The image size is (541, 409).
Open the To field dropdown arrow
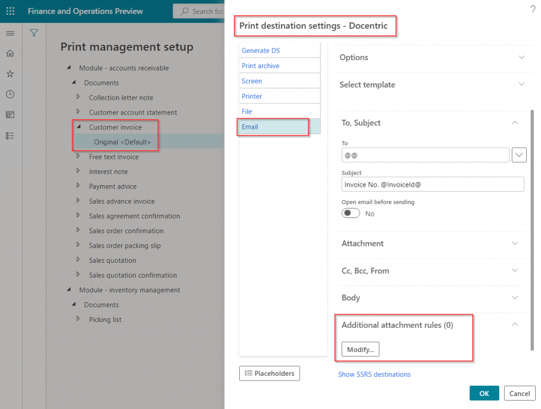[519, 155]
